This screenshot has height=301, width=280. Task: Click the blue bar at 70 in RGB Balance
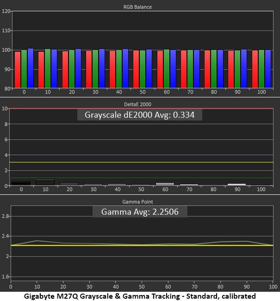[x=197, y=69]
